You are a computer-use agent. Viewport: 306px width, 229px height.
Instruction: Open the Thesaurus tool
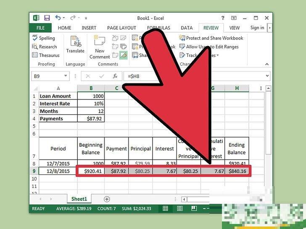click(x=45, y=55)
